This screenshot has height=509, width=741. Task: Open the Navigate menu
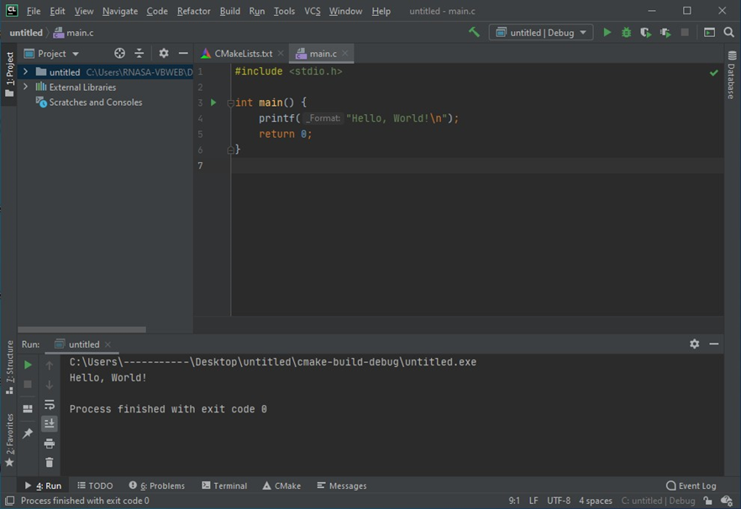coord(120,11)
